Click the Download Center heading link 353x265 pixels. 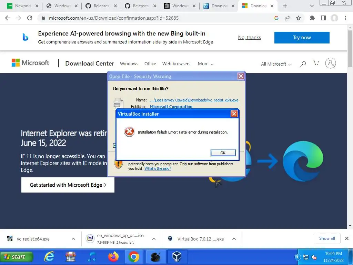(90, 63)
